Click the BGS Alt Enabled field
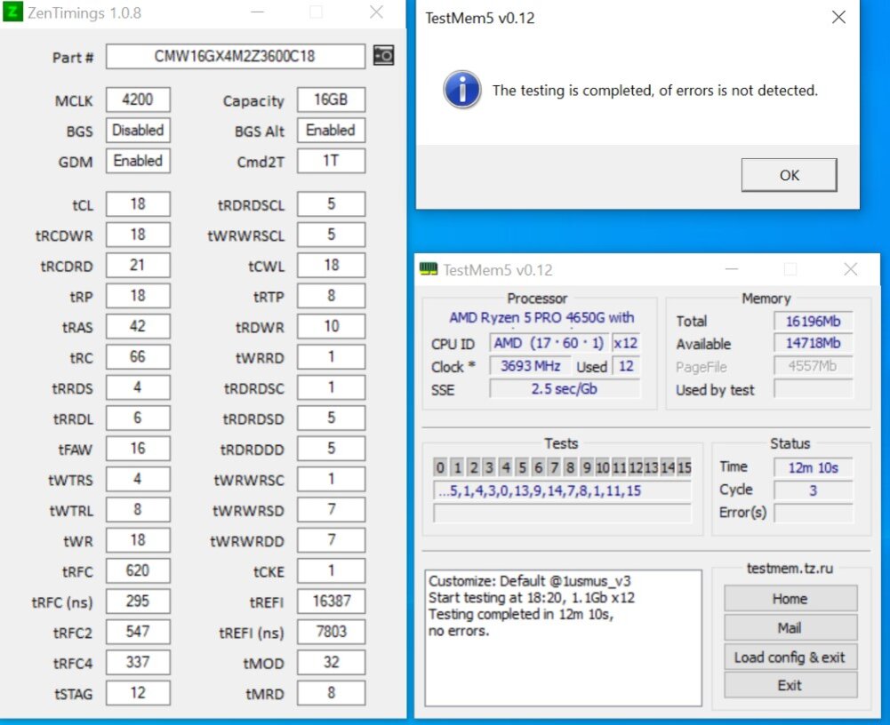890x725 pixels. click(x=331, y=131)
